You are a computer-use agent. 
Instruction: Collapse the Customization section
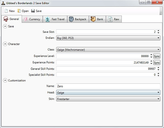coord(5,80)
